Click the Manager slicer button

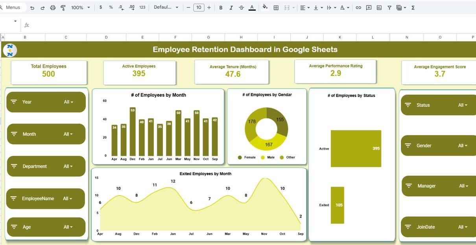tap(439, 186)
